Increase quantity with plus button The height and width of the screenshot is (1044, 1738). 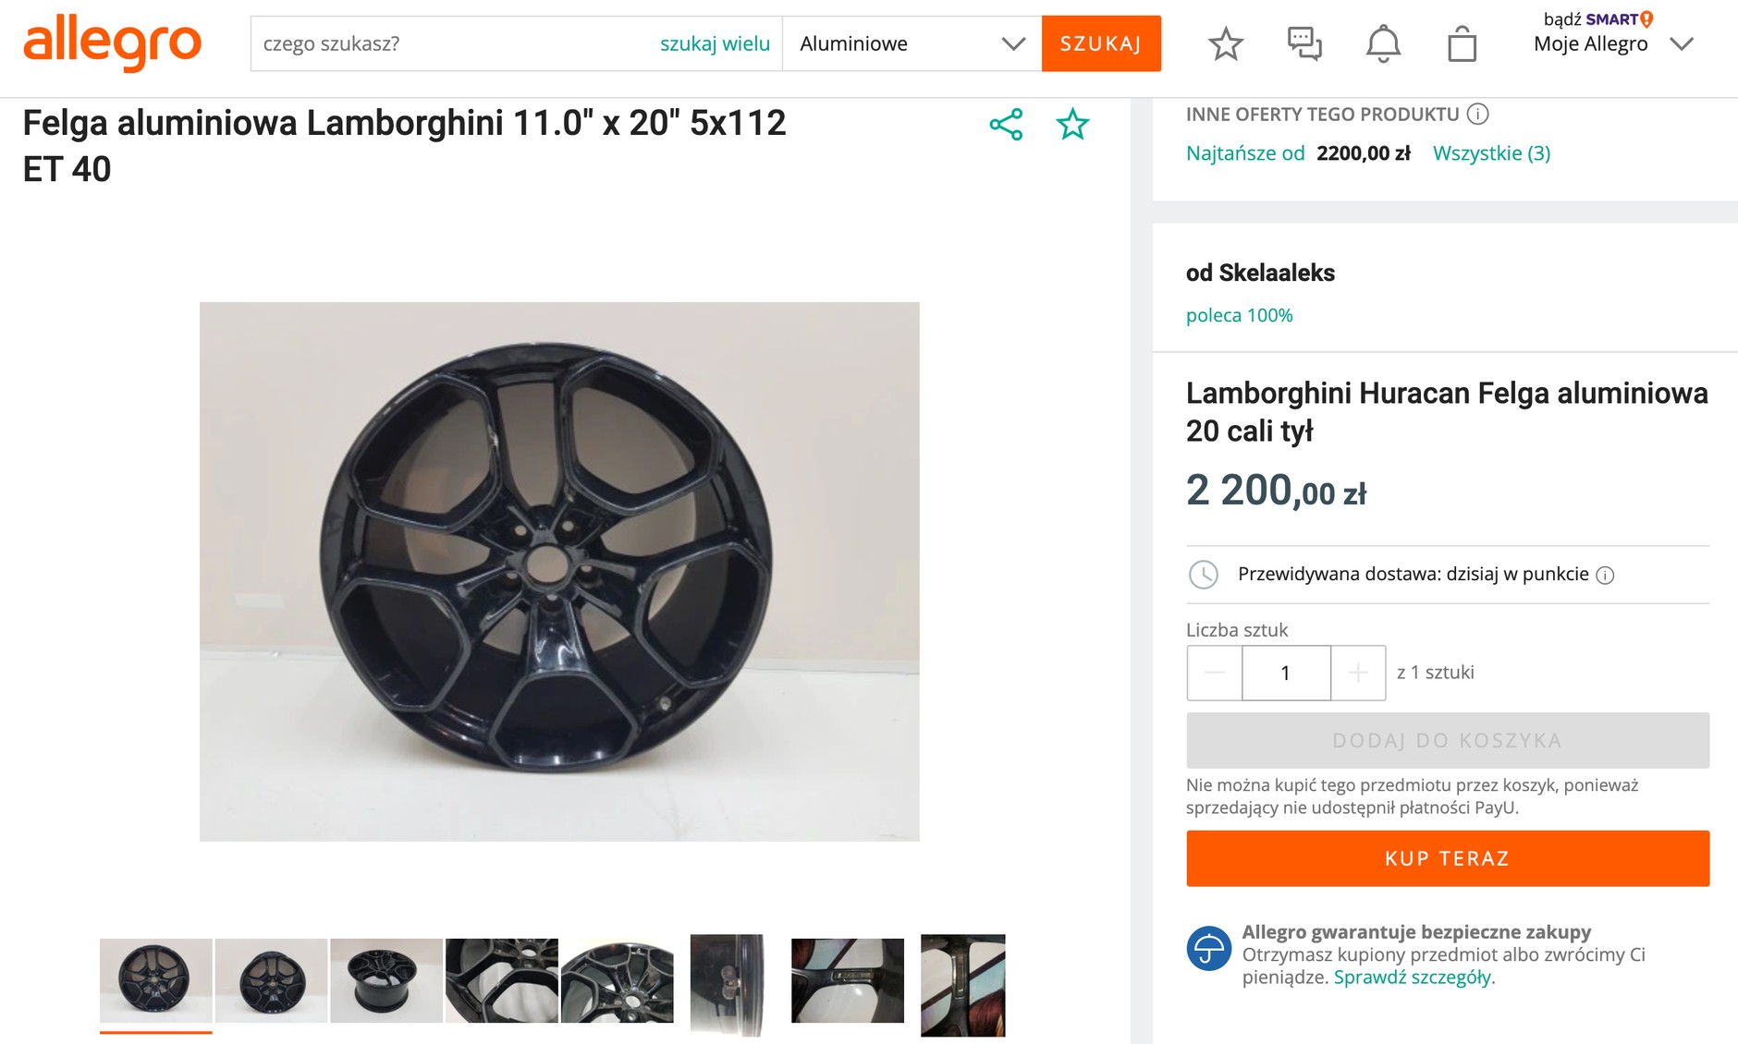click(1357, 673)
